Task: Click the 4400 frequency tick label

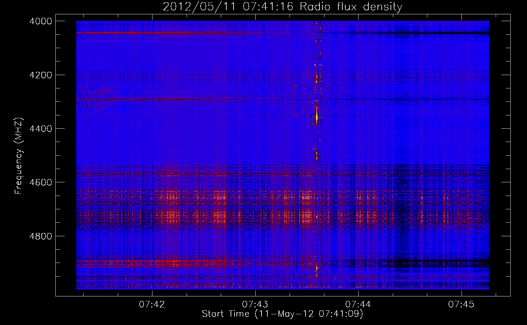Action: [x=41, y=129]
